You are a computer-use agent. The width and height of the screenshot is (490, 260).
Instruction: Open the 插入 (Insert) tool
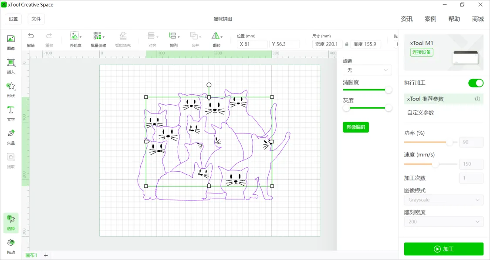click(11, 66)
